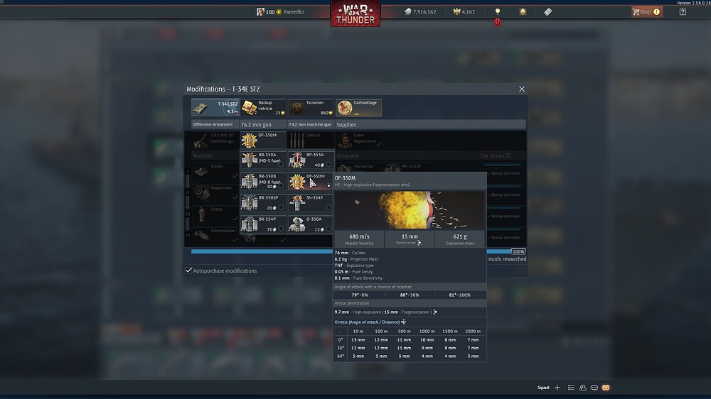Open the mail envelope icon
This screenshot has height=399, width=711.
pyautogui.click(x=606, y=388)
